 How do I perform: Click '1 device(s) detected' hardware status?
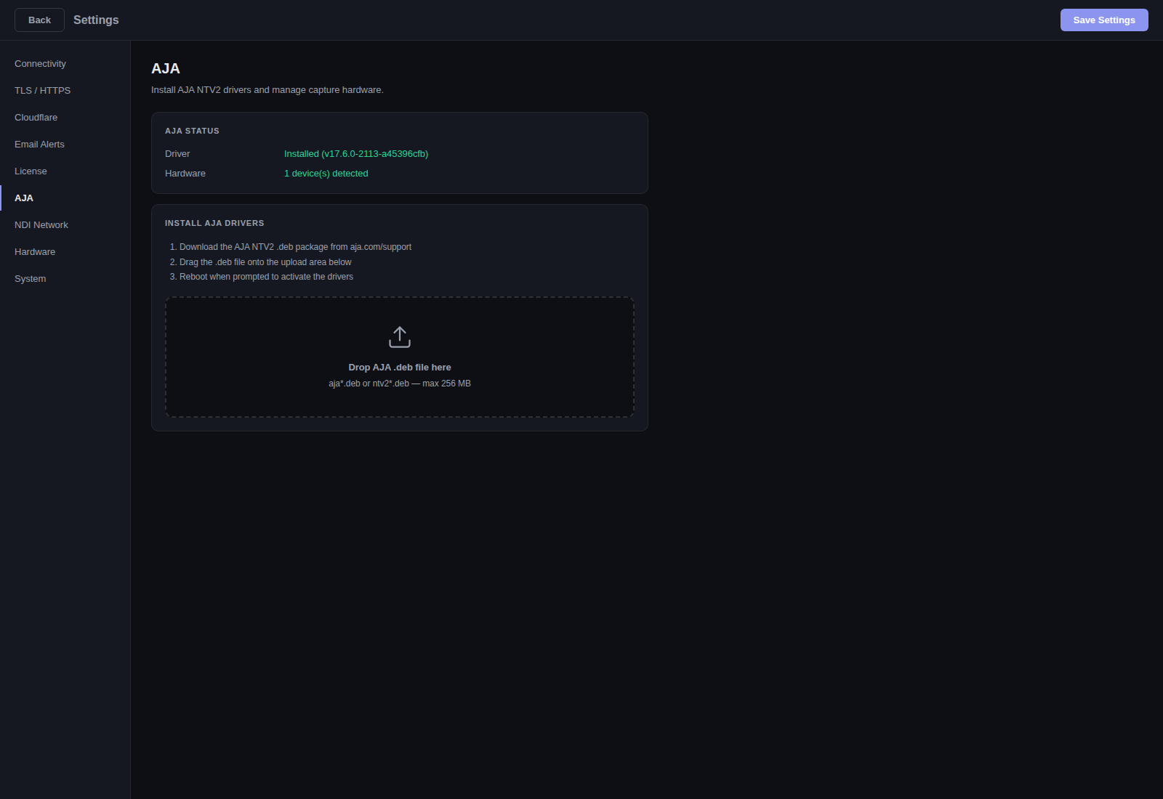click(x=326, y=174)
